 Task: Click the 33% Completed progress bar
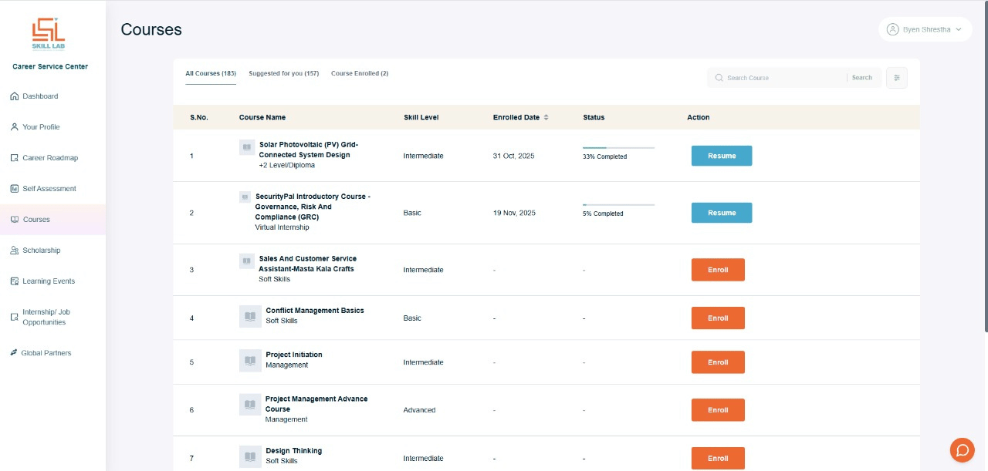(618, 147)
